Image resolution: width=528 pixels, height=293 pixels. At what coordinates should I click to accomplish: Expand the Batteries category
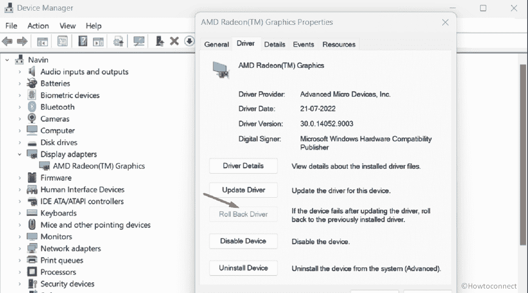pyautogui.click(x=19, y=84)
